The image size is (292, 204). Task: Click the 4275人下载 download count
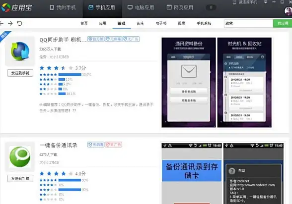(x=48, y=154)
